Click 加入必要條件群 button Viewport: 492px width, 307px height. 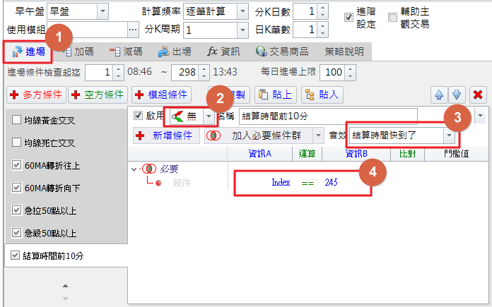(258, 136)
